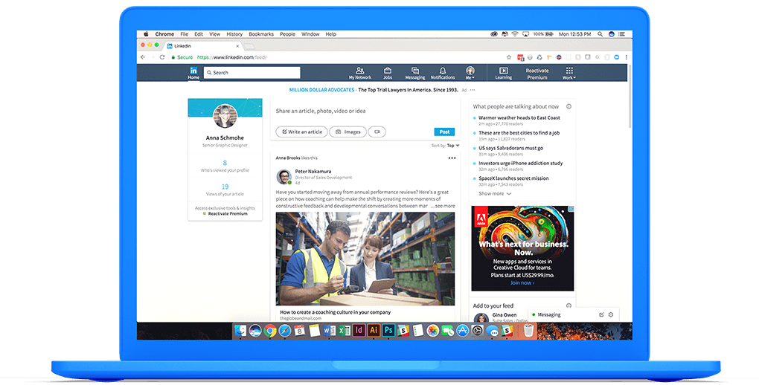This screenshot has width=759, height=385.
Task: Open the Window menu
Action: (x=310, y=34)
